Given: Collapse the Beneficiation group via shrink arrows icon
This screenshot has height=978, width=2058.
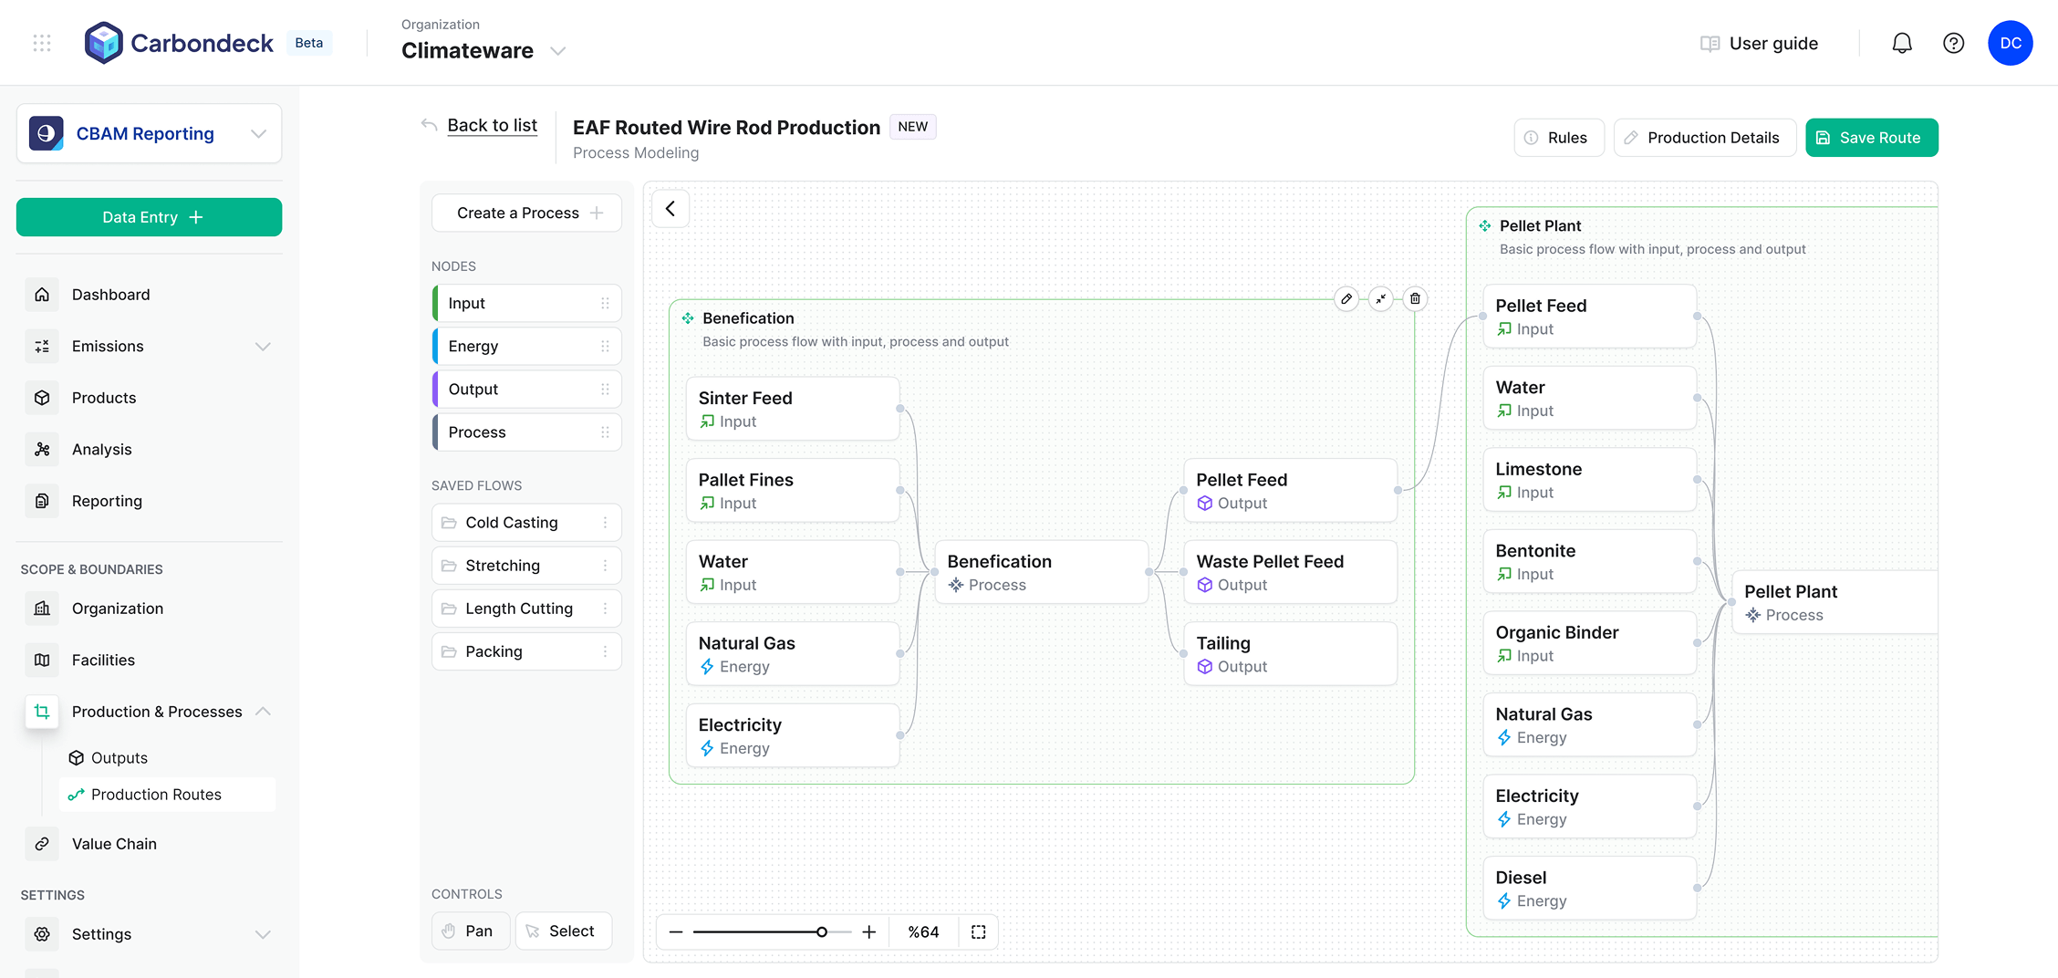Looking at the screenshot, I should point(1381,298).
